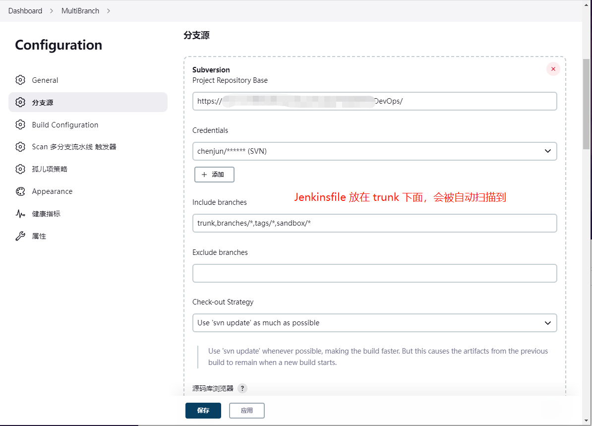The image size is (592, 426).
Task: Click the Appearance palette icon
Action: click(x=20, y=191)
